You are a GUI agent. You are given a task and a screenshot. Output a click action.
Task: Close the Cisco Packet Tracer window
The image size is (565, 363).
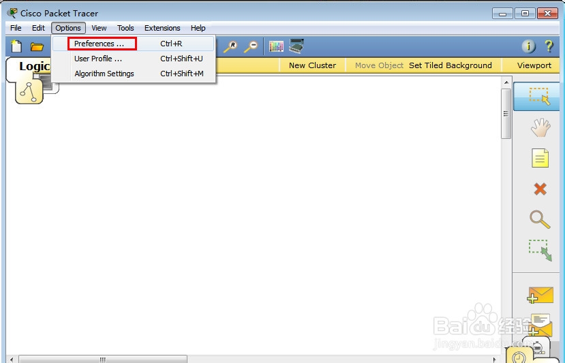point(548,14)
